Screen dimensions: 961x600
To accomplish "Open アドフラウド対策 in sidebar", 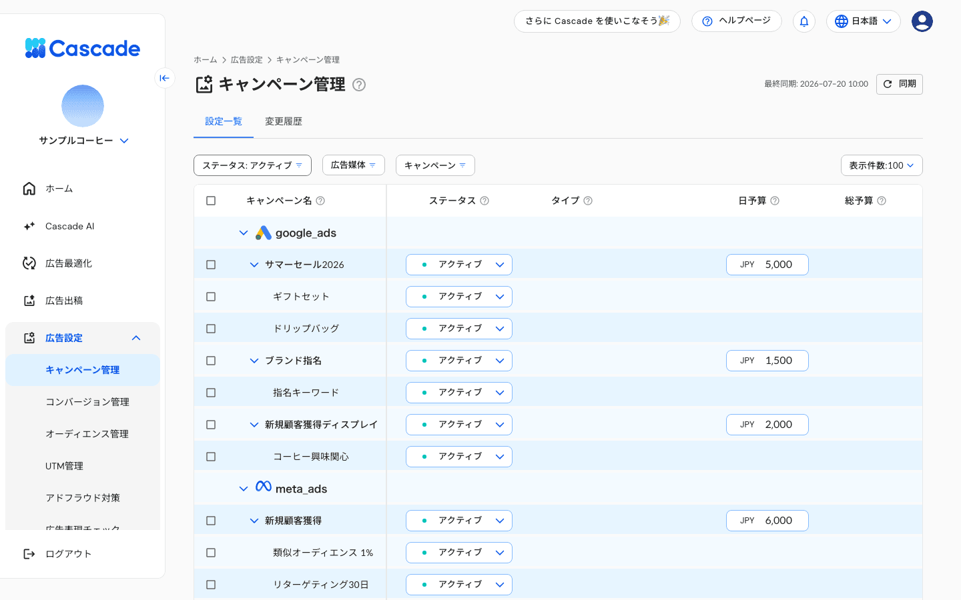I will (x=83, y=498).
